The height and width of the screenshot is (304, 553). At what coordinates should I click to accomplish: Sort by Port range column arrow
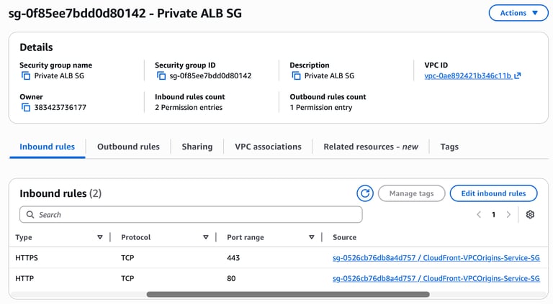click(311, 237)
